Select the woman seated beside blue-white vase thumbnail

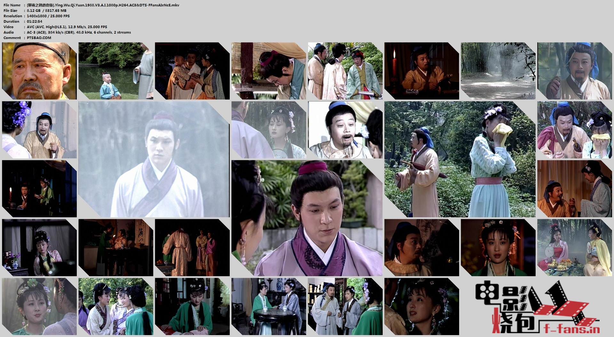point(39,247)
